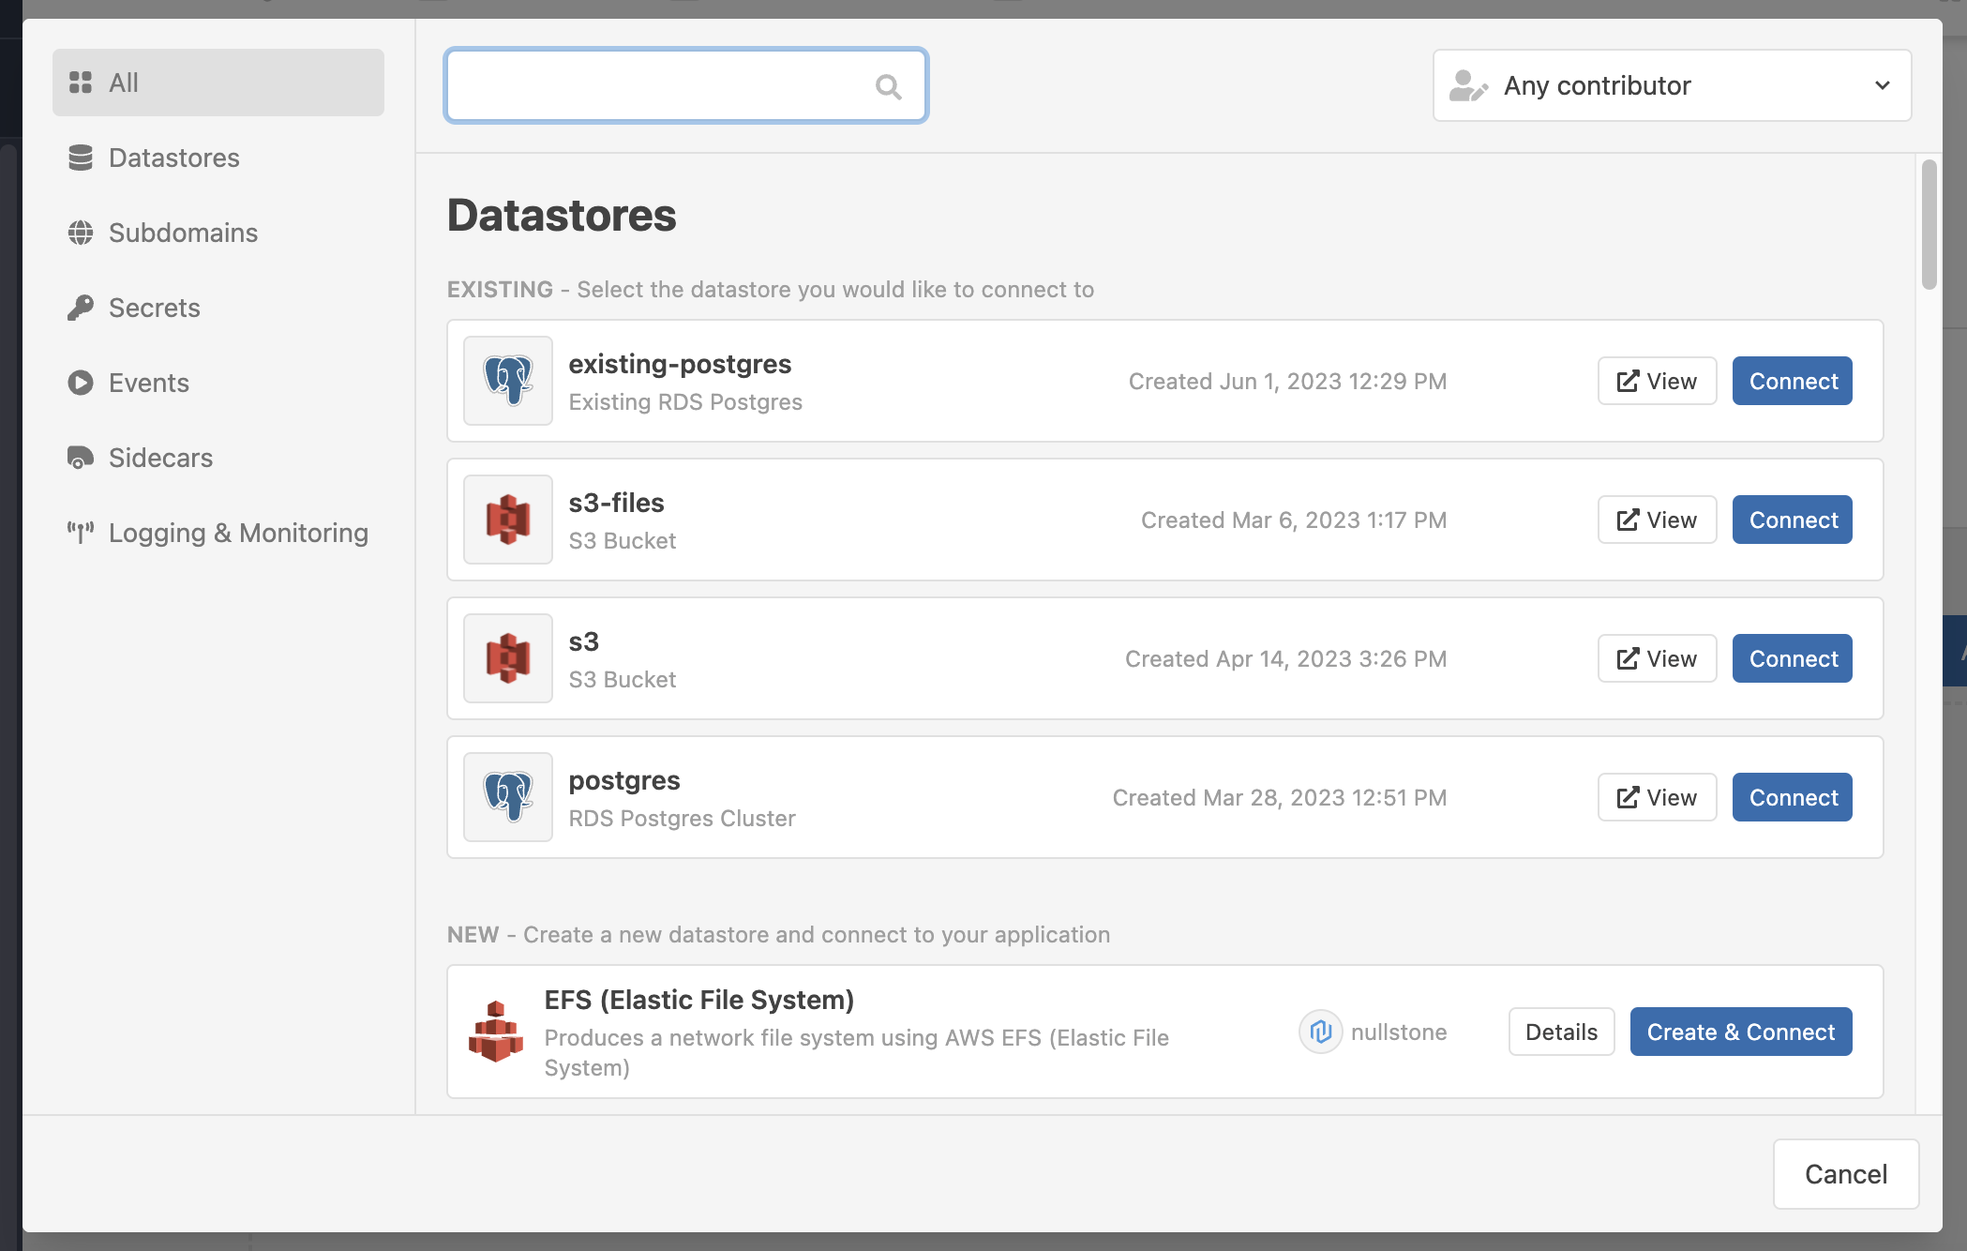This screenshot has height=1251, width=1967.
Task: Open the Any contributor dropdown
Action: [x=1672, y=85]
